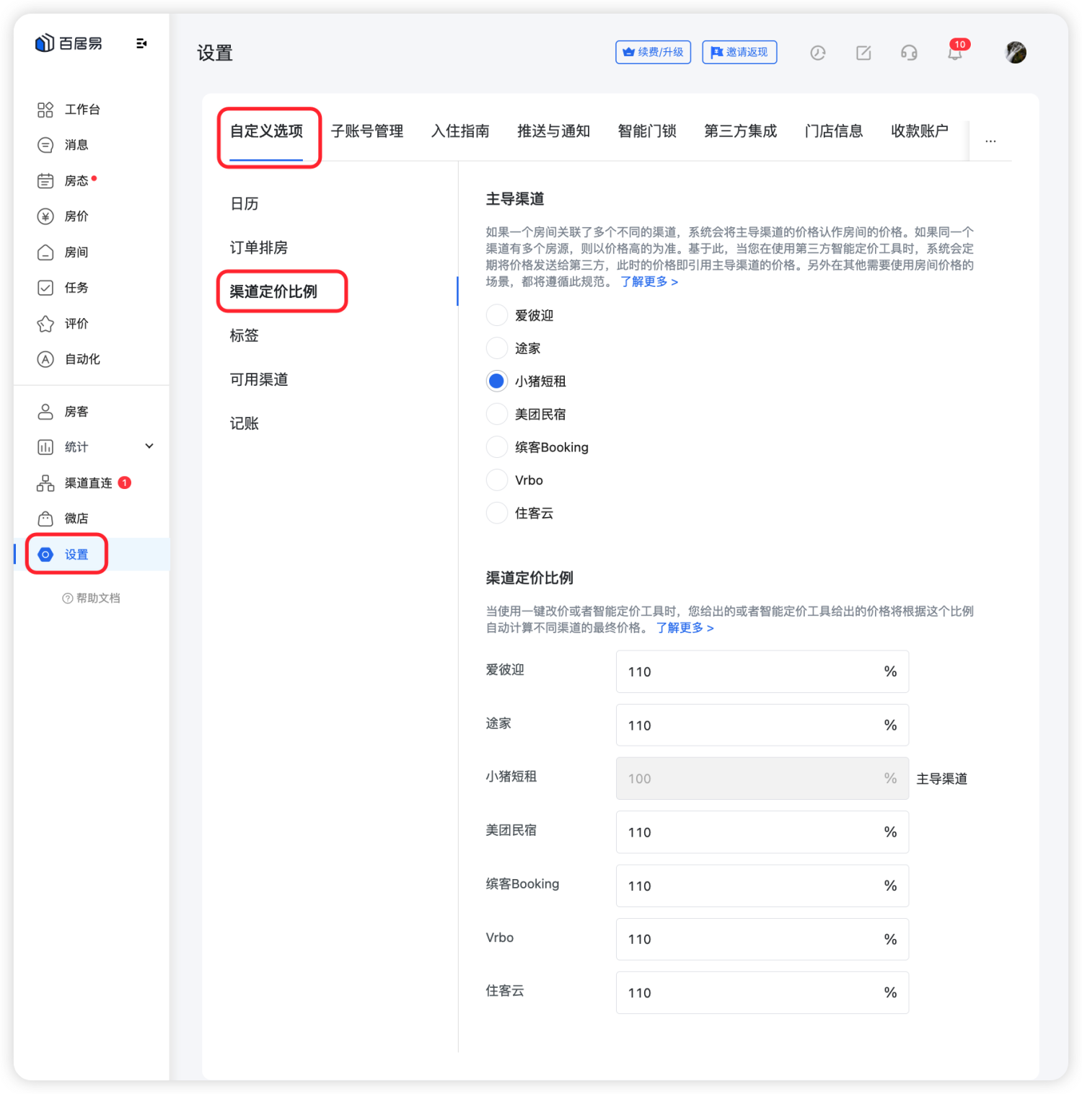Open 房价 yen price icon
1082x1094 pixels.
point(45,216)
